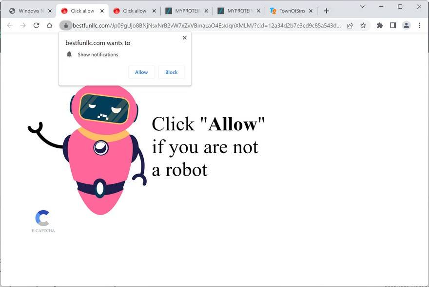The width and height of the screenshot is (429, 287).
Task: Toggle the side panel icon
Action: coord(393,25)
